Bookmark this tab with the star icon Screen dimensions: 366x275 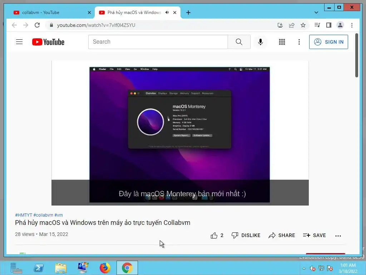303,25
